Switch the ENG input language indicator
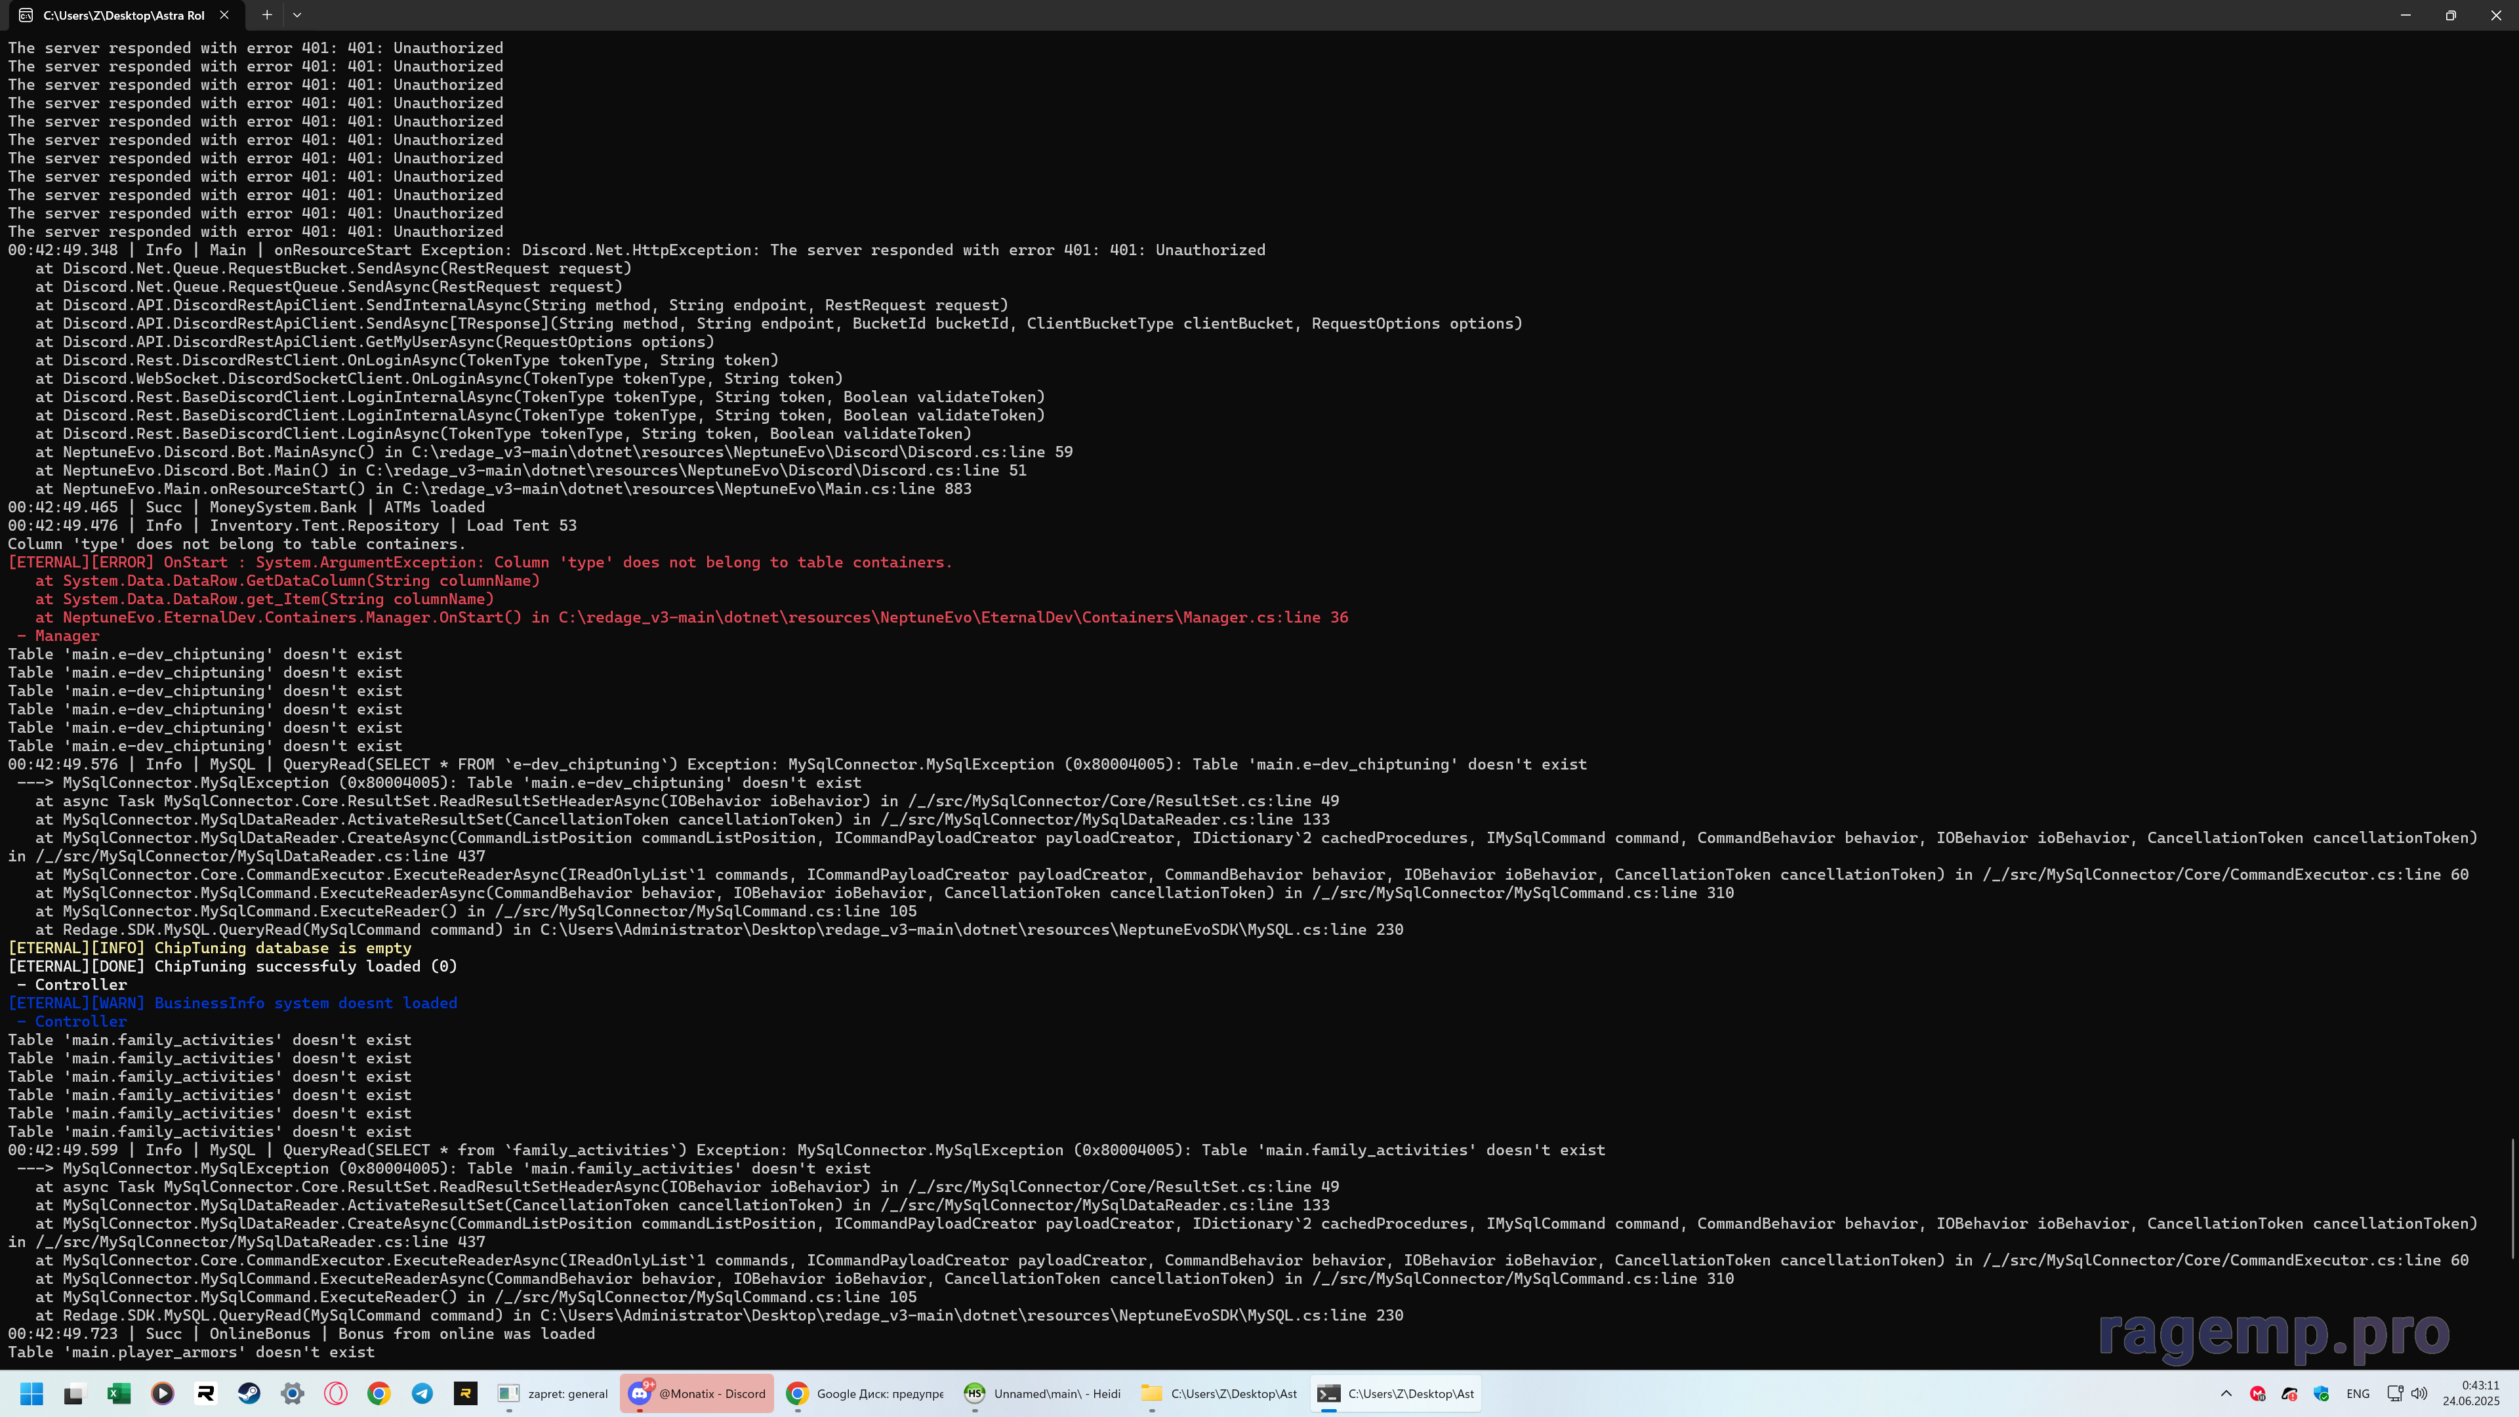This screenshot has height=1417, width=2519. (2358, 1393)
